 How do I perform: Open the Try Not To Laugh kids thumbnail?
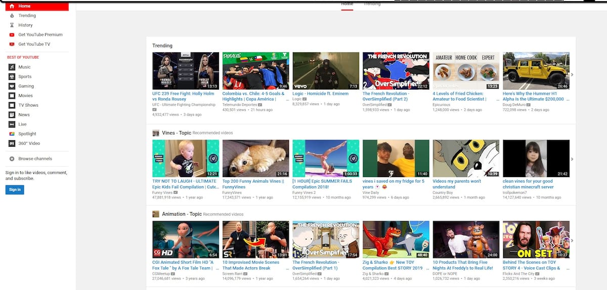click(x=186, y=158)
